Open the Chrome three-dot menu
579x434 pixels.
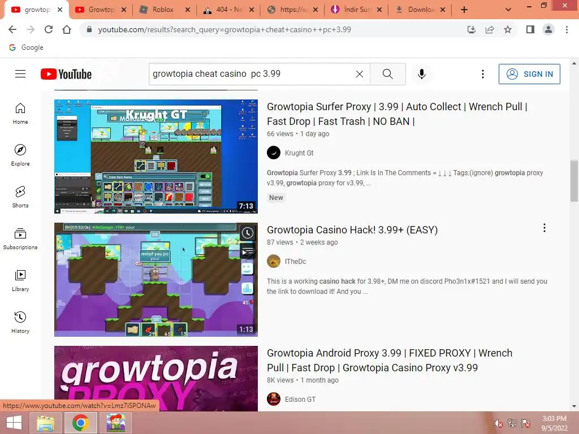click(x=567, y=29)
